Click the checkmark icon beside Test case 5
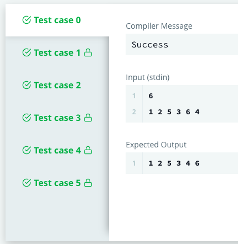The height and width of the screenshot is (244, 238). tap(27, 183)
